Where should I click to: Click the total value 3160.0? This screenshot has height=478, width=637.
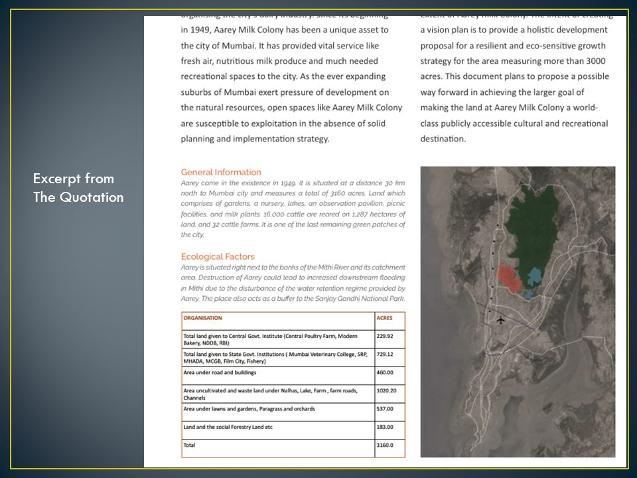[x=385, y=445]
